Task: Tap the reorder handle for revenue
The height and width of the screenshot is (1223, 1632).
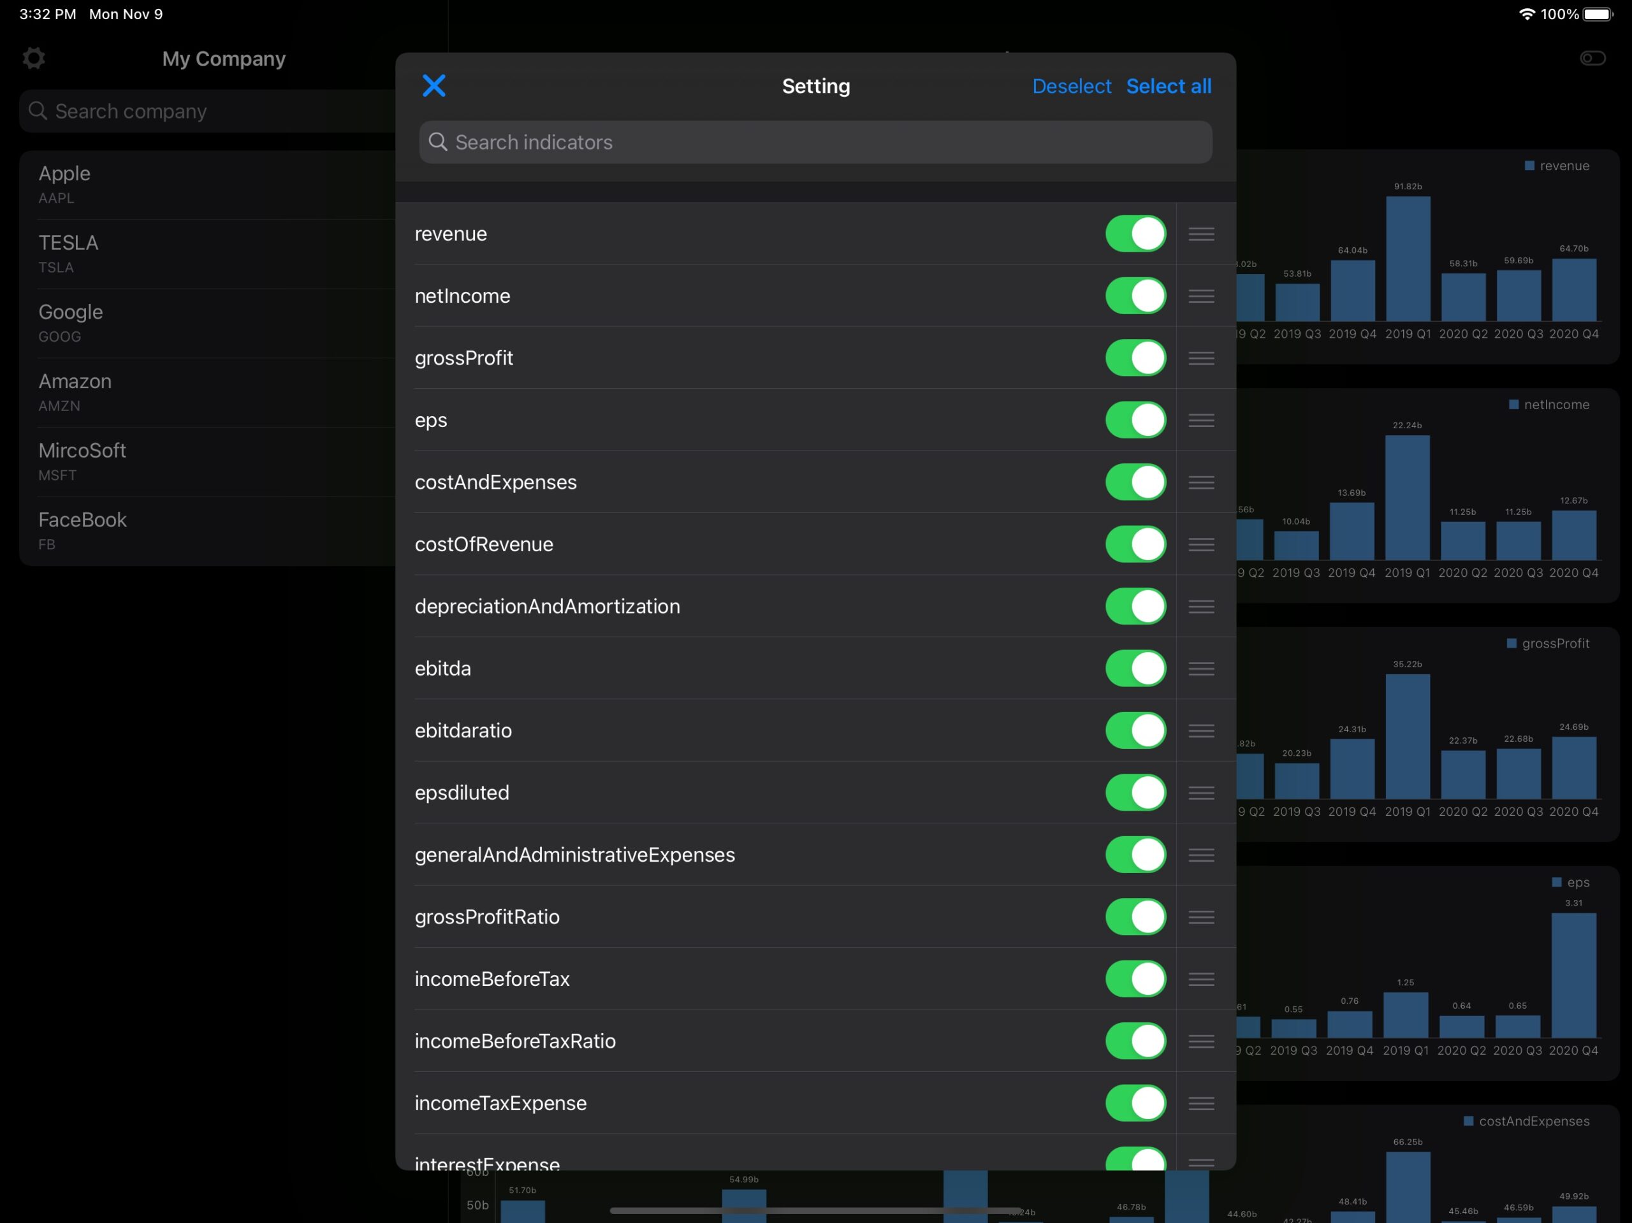Action: 1201,234
